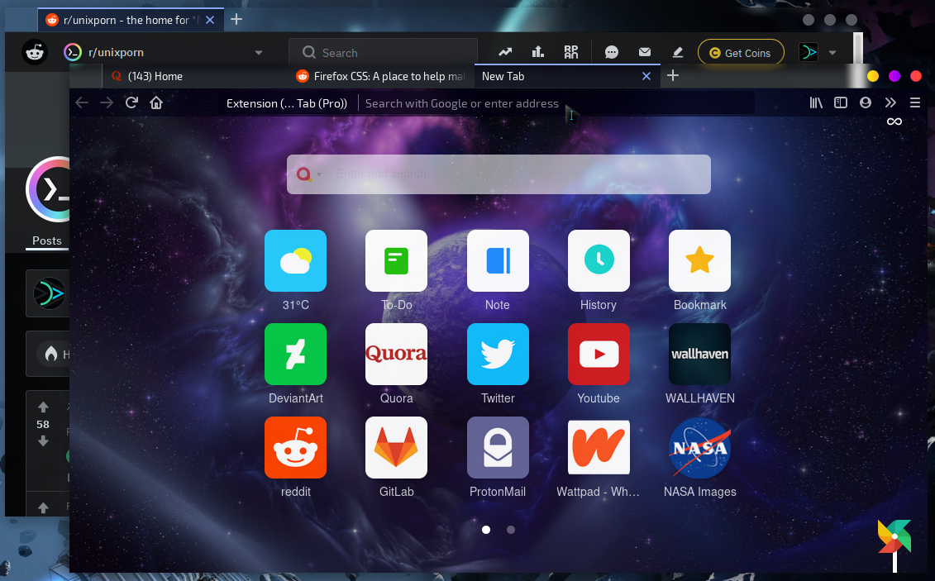This screenshot has width=935, height=581.
Task: Open the Library icon in toolbar
Action: [x=816, y=102]
